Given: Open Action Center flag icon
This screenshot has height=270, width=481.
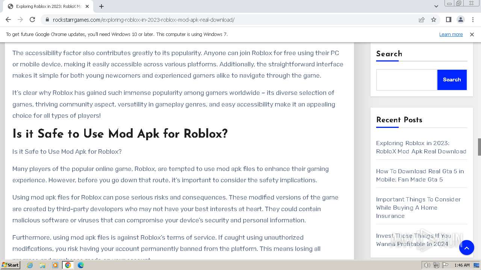Looking at the screenshot, I should point(445,265).
